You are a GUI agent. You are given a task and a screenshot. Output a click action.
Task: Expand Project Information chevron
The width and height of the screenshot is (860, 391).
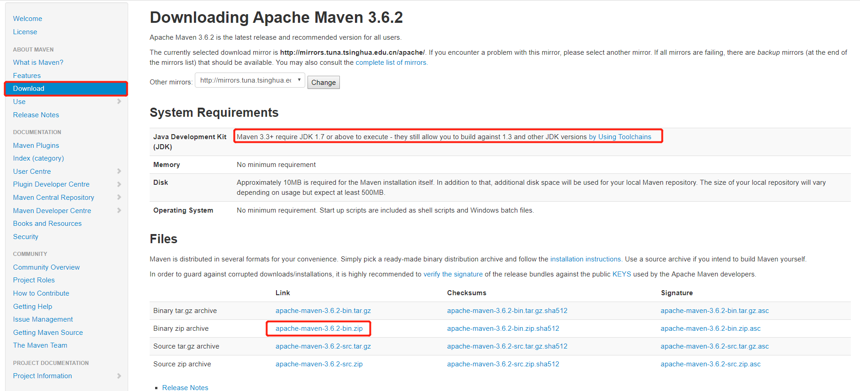[119, 376]
